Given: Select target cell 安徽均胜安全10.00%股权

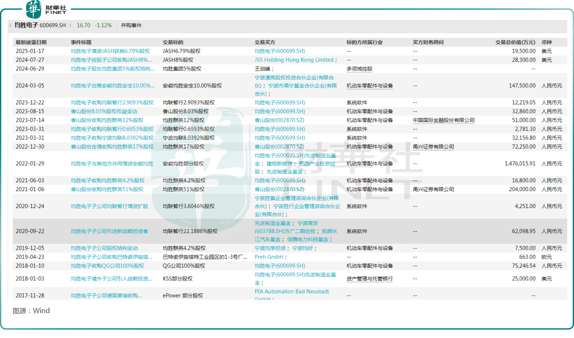Looking at the screenshot, I should point(193,86).
